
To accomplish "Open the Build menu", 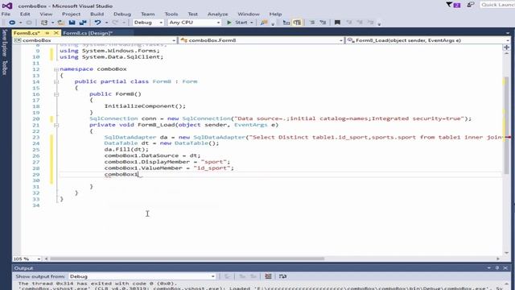I will point(97,14).
